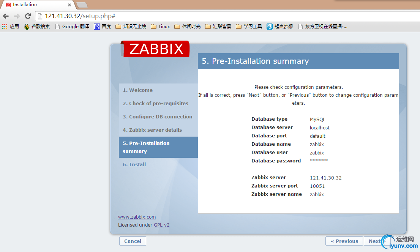Click the 'Database type' label
Image resolution: width=420 pixels, height=252 pixels.
coord(269,119)
